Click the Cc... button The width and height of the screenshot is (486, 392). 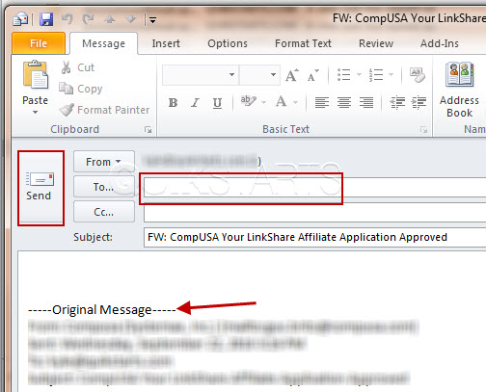pyautogui.click(x=104, y=212)
